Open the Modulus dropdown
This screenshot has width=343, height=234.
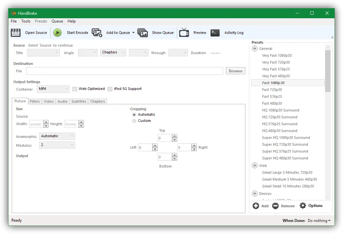[x=57, y=145]
